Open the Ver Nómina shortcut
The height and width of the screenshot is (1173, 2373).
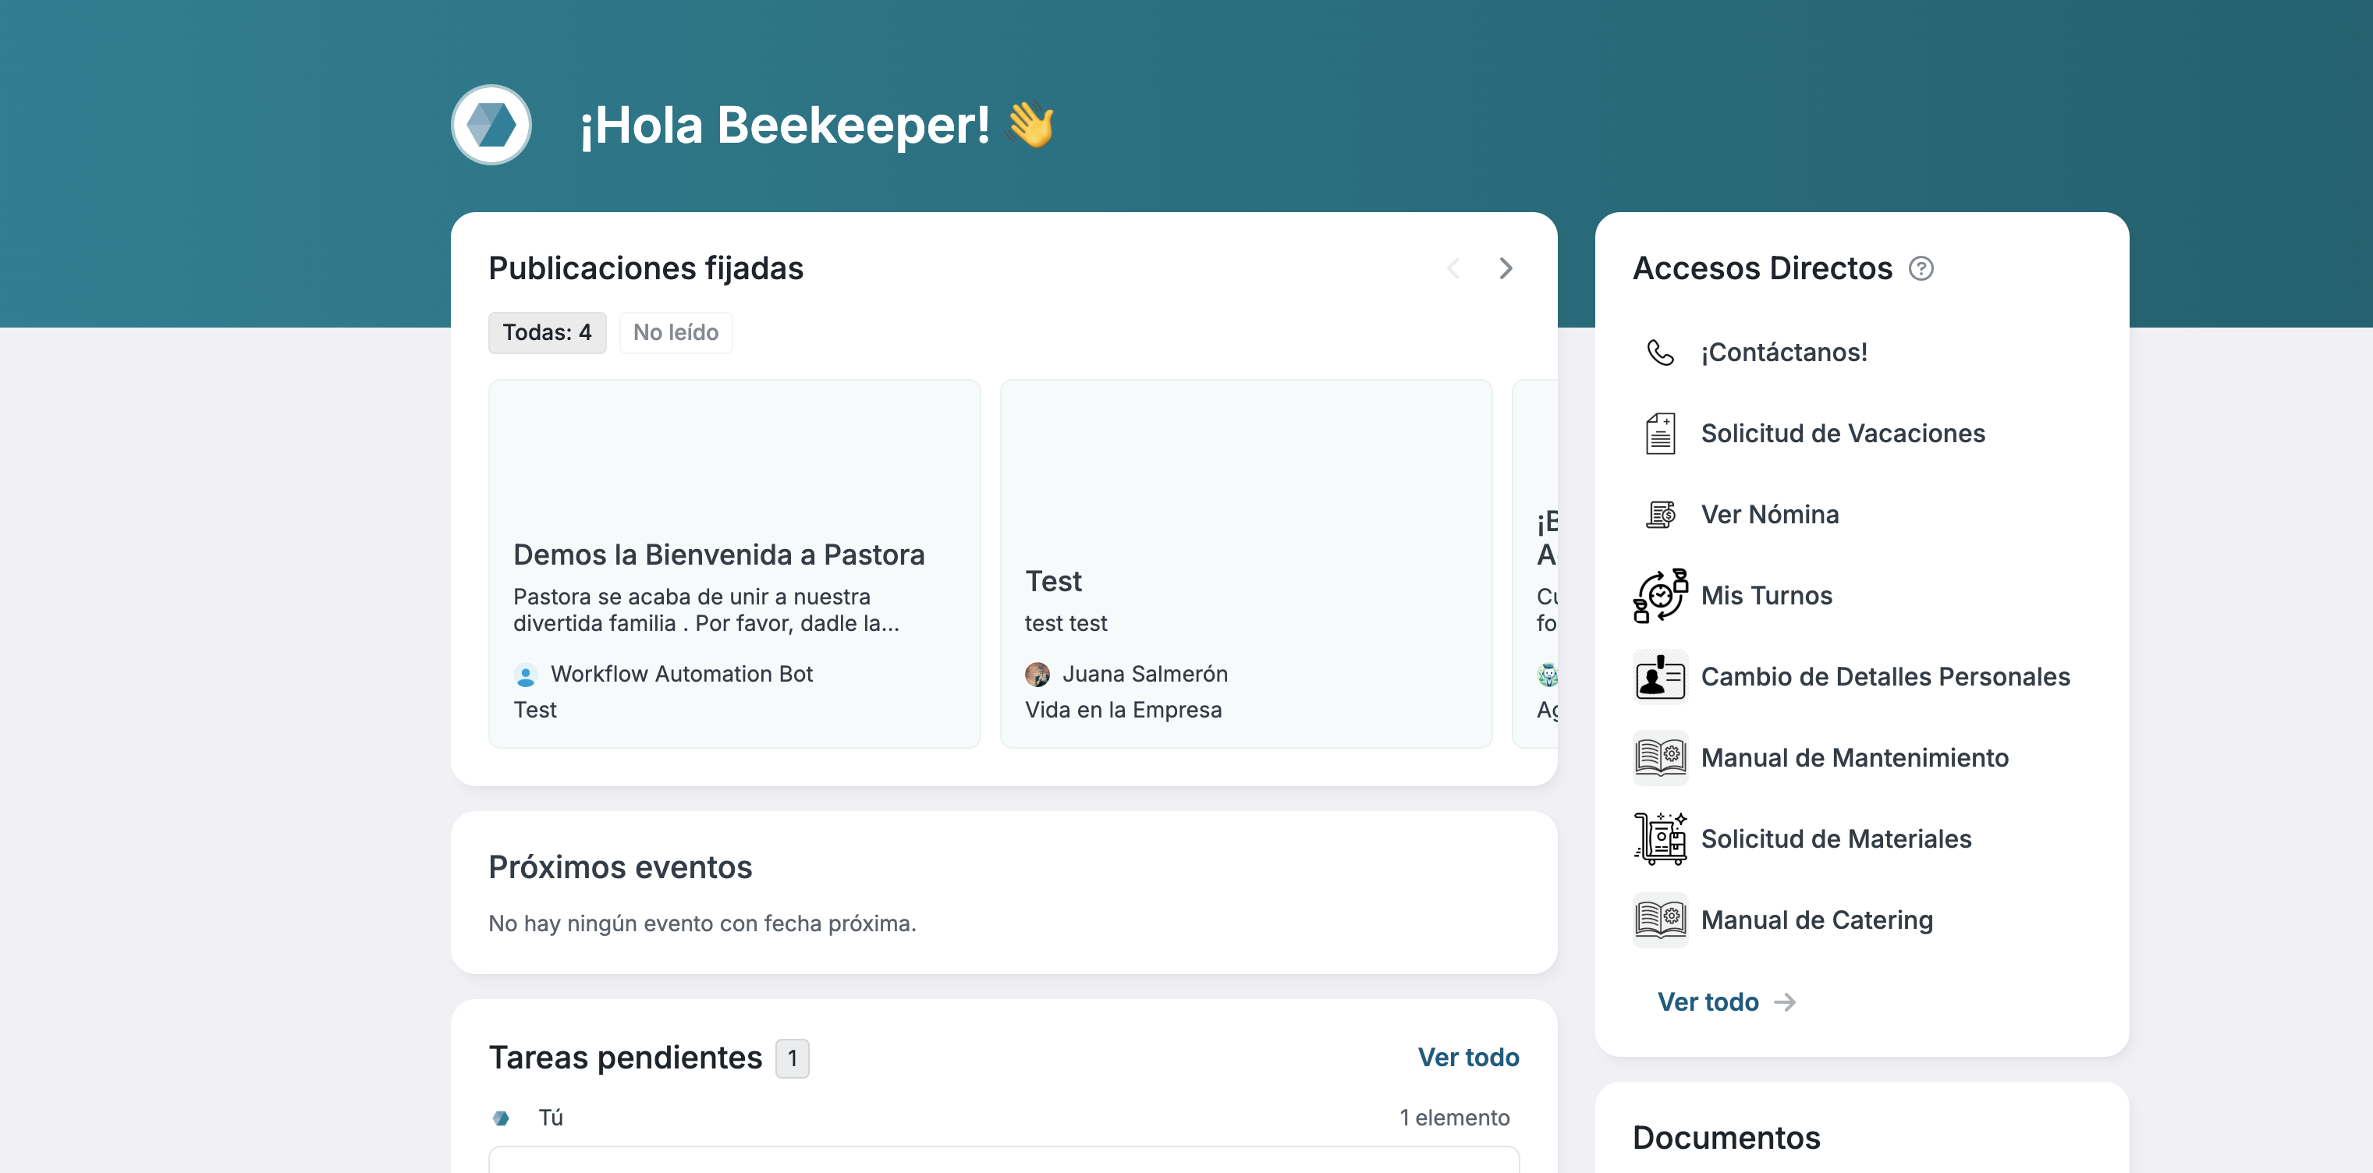tap(1770, 515)
